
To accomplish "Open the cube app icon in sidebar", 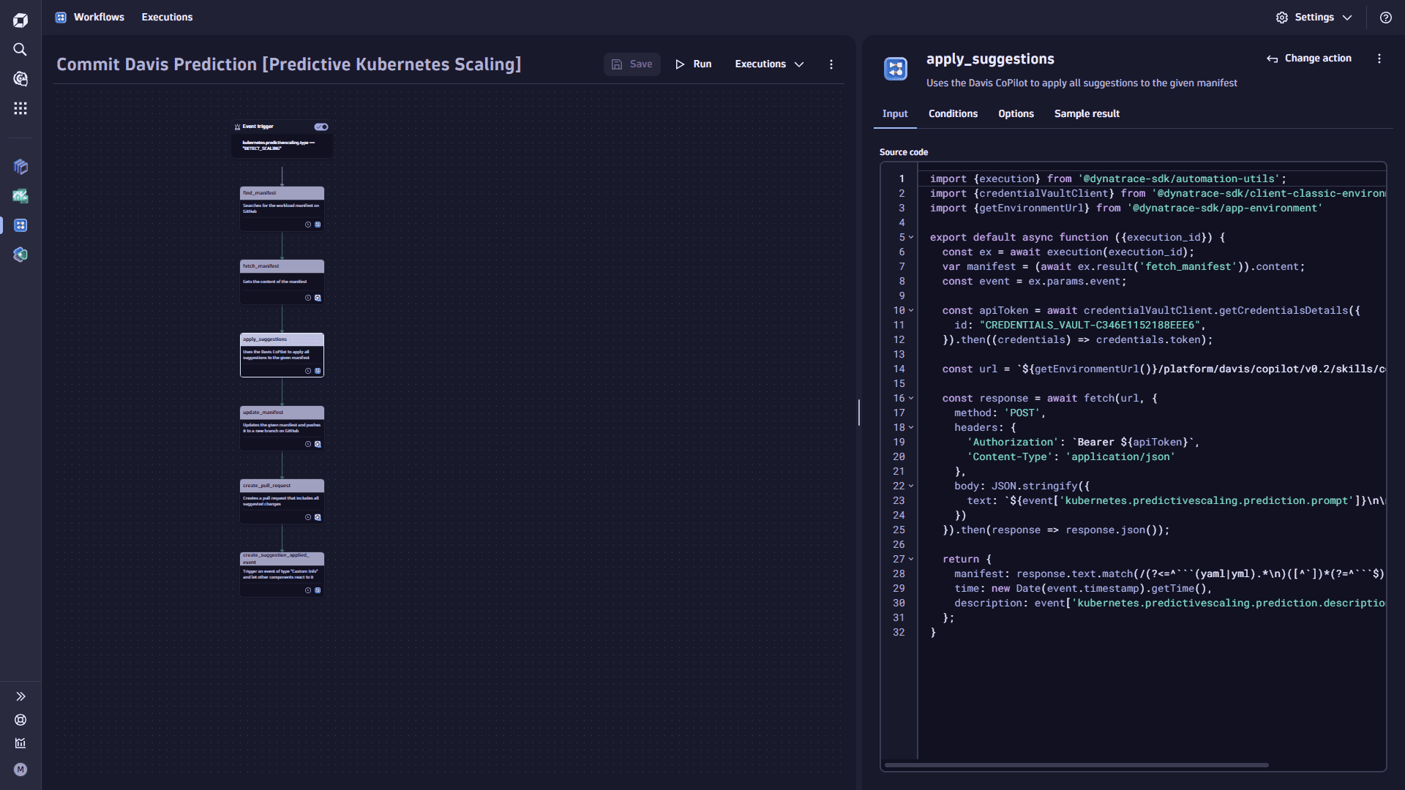I will pyautogui.click(x=20, y=167).
